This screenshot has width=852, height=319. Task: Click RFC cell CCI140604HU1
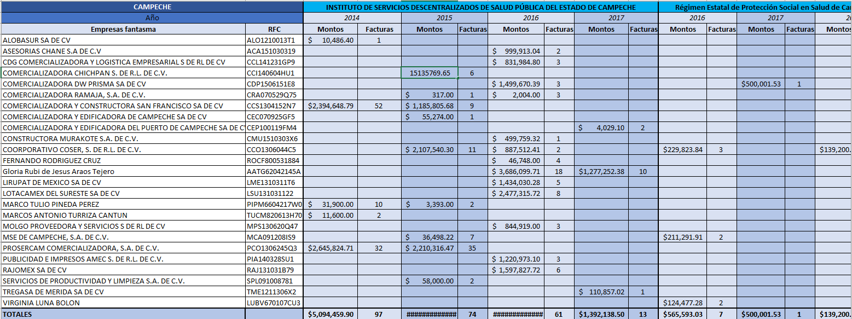point(275,73)
